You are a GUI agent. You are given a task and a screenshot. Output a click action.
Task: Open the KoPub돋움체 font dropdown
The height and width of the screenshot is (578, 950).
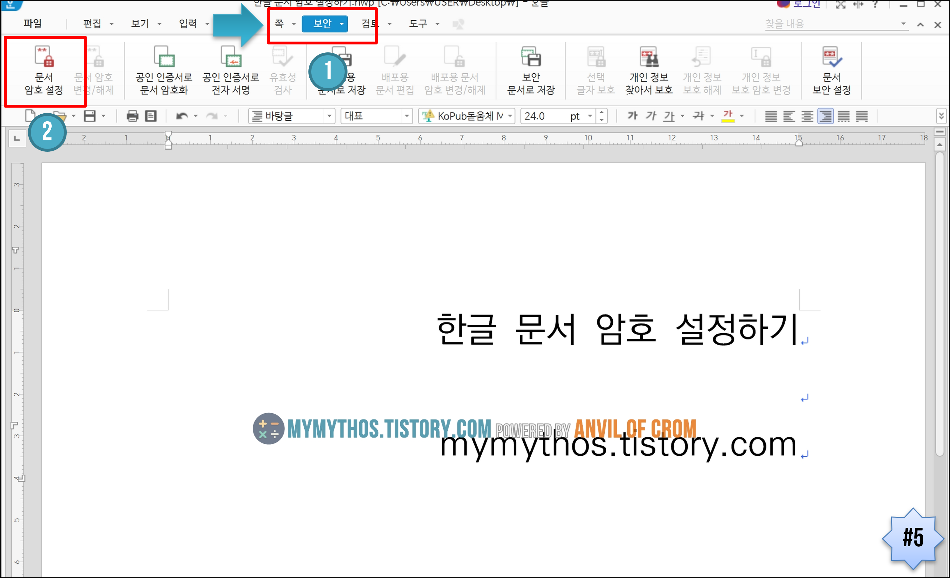coord(510,116)
